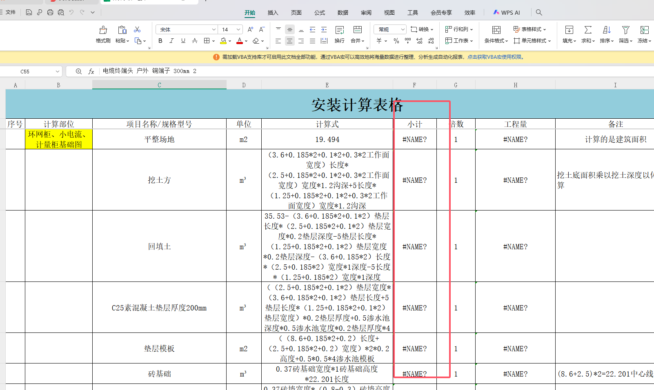Click the Cut scissors icon
This screenshot has width=654, height=390.
click(x=137, y=29)
